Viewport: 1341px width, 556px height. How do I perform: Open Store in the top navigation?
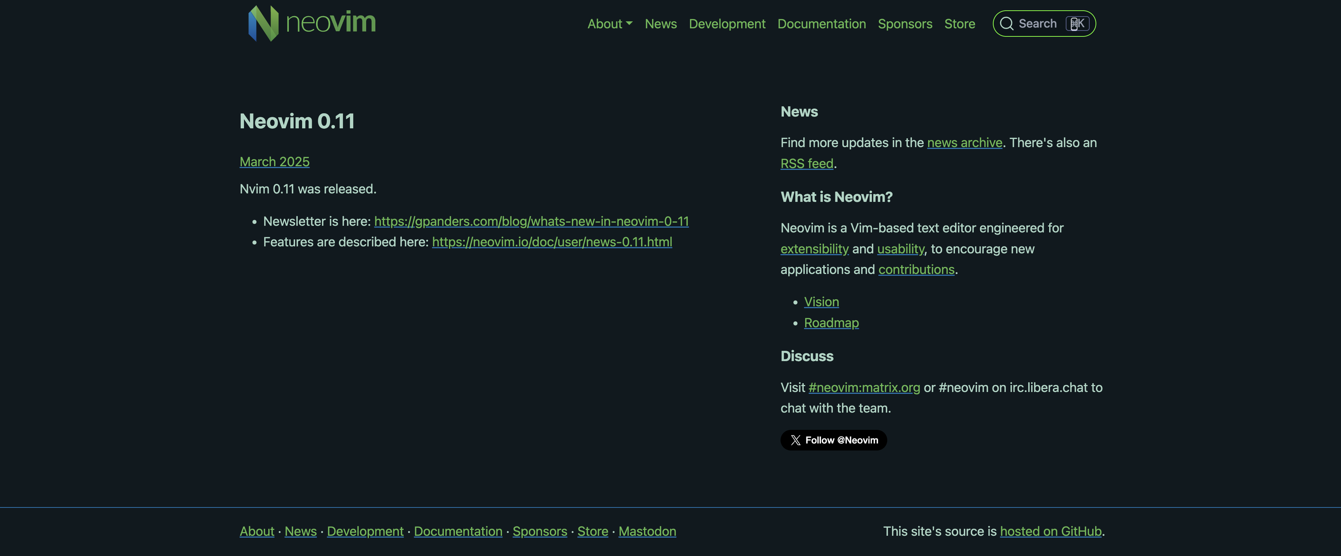coord(959,24)
